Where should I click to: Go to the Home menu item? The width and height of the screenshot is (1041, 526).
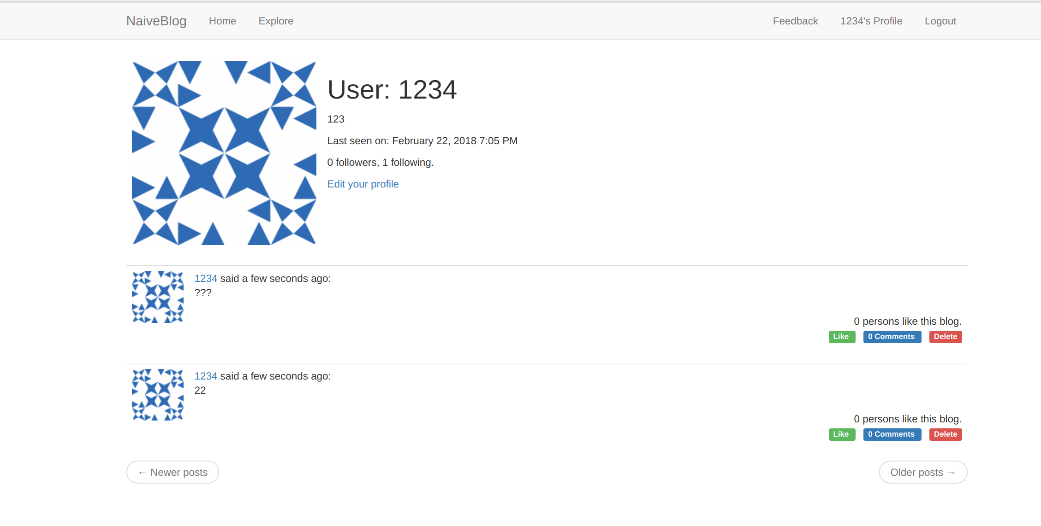pos(222,21)
